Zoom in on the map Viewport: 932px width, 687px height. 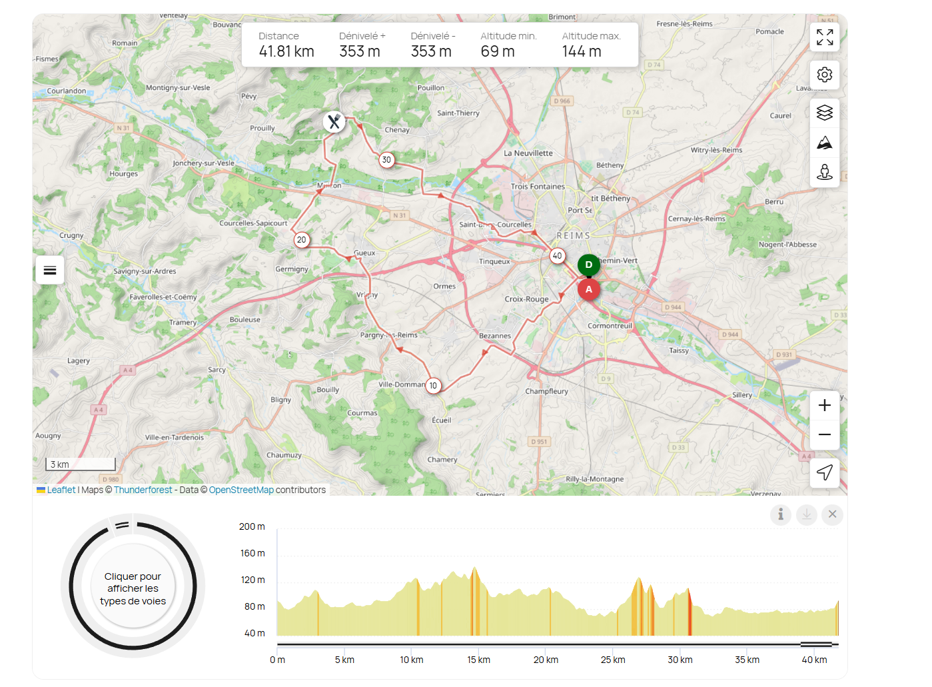pyautogui.click(x=824, y=405)
